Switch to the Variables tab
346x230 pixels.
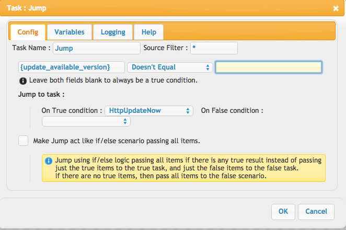[70, 32]
